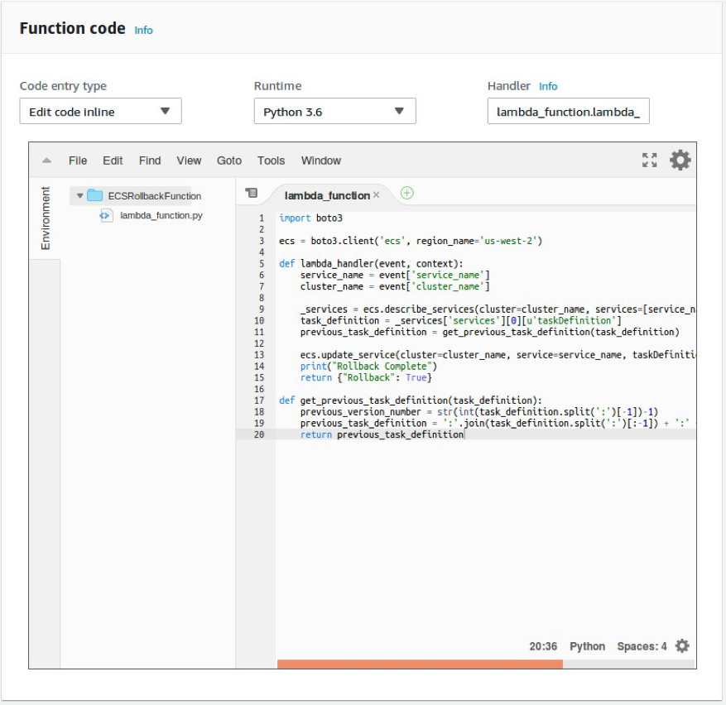Screen dimensions: 726x705
Task: Click the ecs.describe_services code line
Action: (498, 309)
